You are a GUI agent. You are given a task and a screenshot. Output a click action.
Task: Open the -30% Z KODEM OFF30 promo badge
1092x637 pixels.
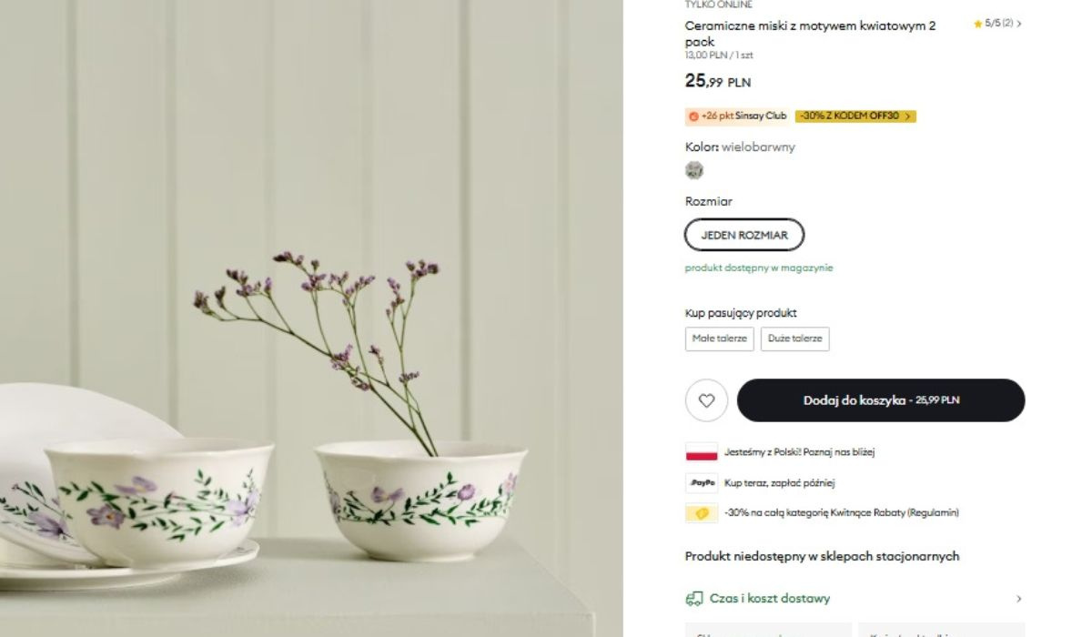point(854,116)
